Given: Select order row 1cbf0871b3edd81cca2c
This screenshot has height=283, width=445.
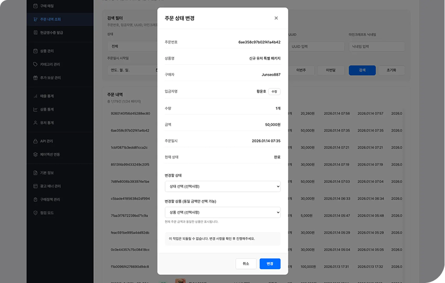Looking at the screenshot, I should pyautogui.click(x=129, y=148).
